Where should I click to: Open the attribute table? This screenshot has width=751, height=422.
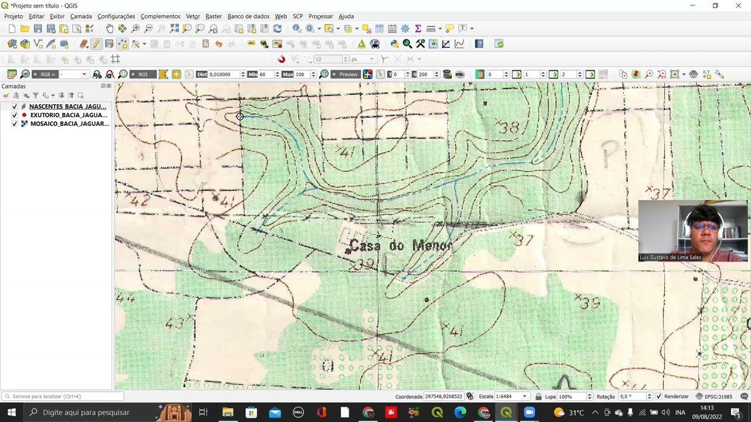tap(380, 28)
